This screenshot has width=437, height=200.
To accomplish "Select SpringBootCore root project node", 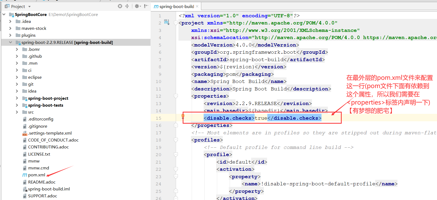I will [x=31, y=14].
